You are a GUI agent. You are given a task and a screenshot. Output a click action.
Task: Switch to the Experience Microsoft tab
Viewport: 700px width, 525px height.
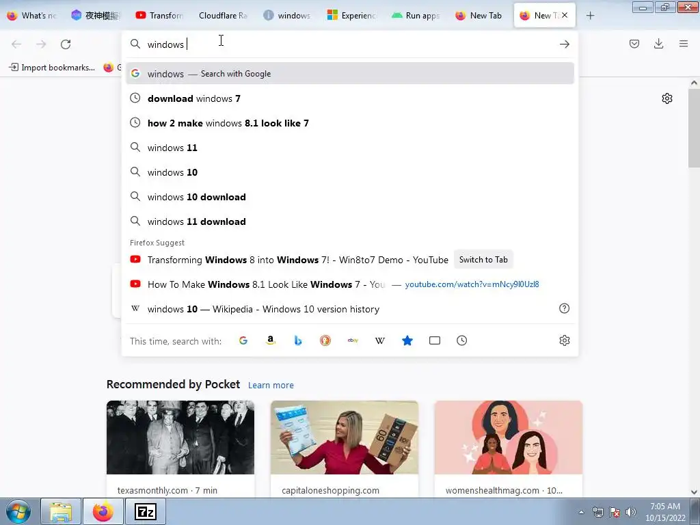[352, 16]
